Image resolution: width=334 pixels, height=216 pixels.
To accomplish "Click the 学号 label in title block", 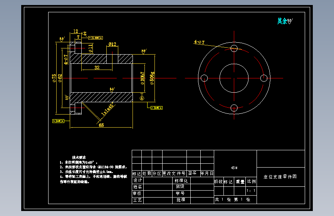I will 180,193.
